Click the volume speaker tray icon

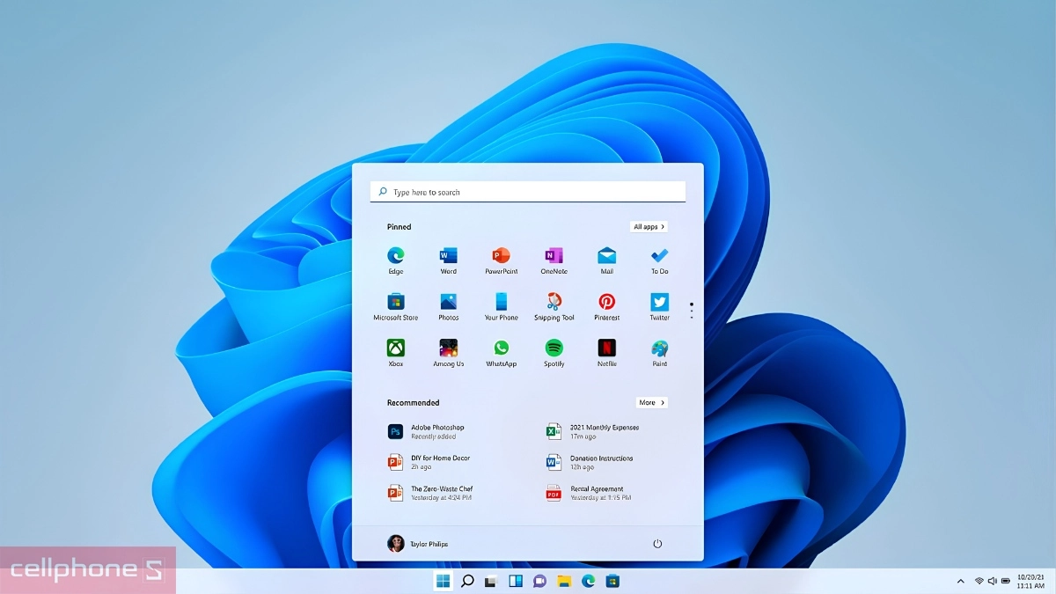[992, 581]
